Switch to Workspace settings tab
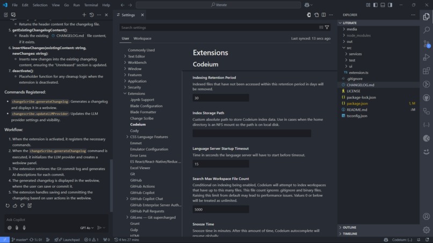Viewport: 433px width, 243px height. tap(142, 38)
